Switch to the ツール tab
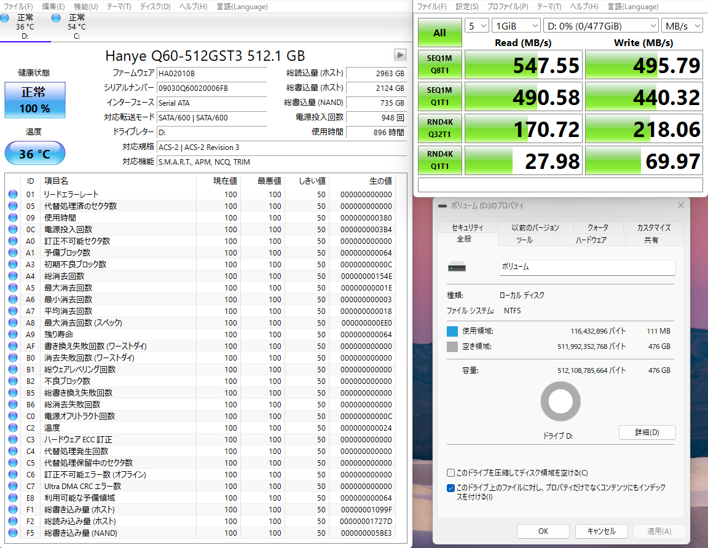The height and width of the screenshot is (548, 708). pos(524,240)
